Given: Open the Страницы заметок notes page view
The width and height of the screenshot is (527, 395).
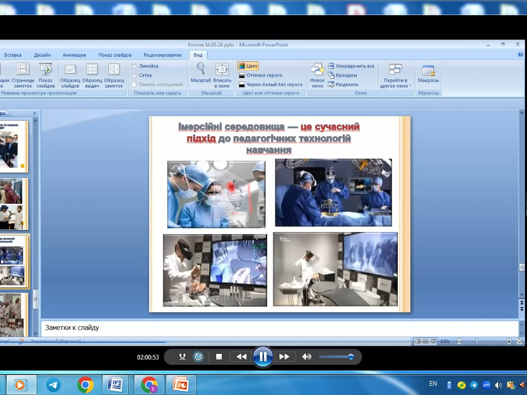Looking at the screenshot, I should click(x=23, y=76).
